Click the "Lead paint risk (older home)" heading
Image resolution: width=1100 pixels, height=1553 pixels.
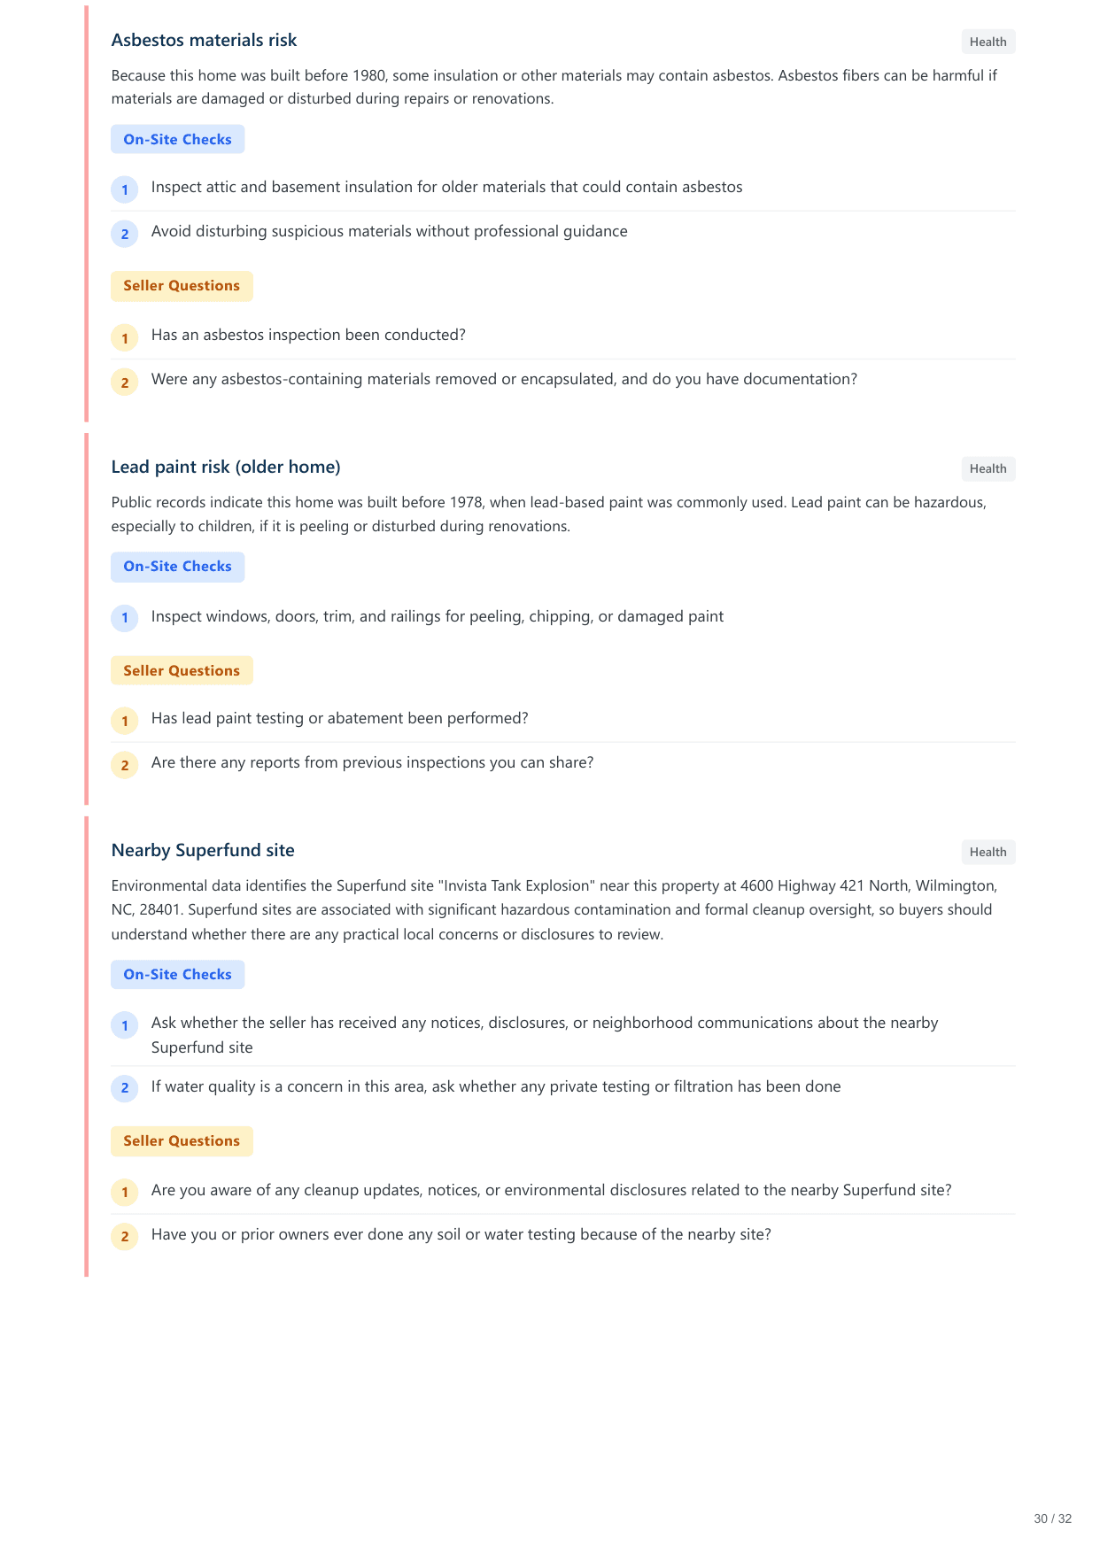tap(226, 467)
